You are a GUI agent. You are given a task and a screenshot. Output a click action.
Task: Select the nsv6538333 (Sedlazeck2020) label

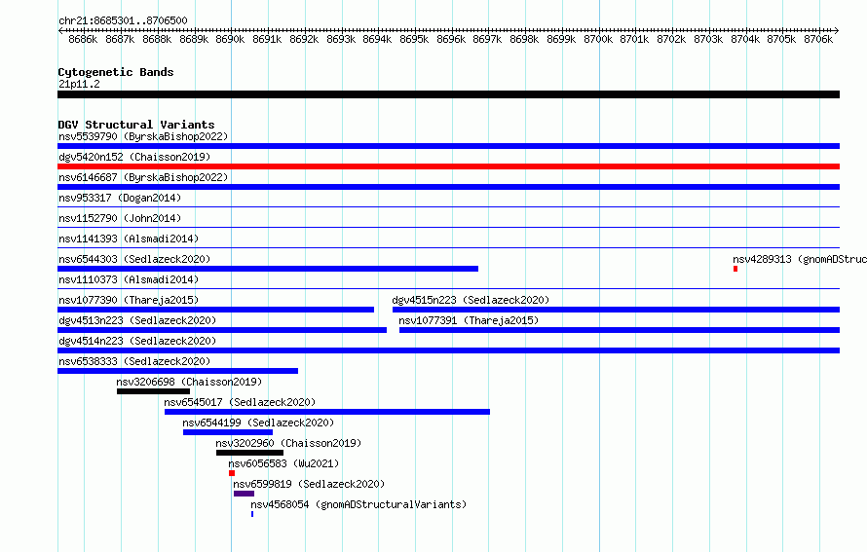pos(134,361)
